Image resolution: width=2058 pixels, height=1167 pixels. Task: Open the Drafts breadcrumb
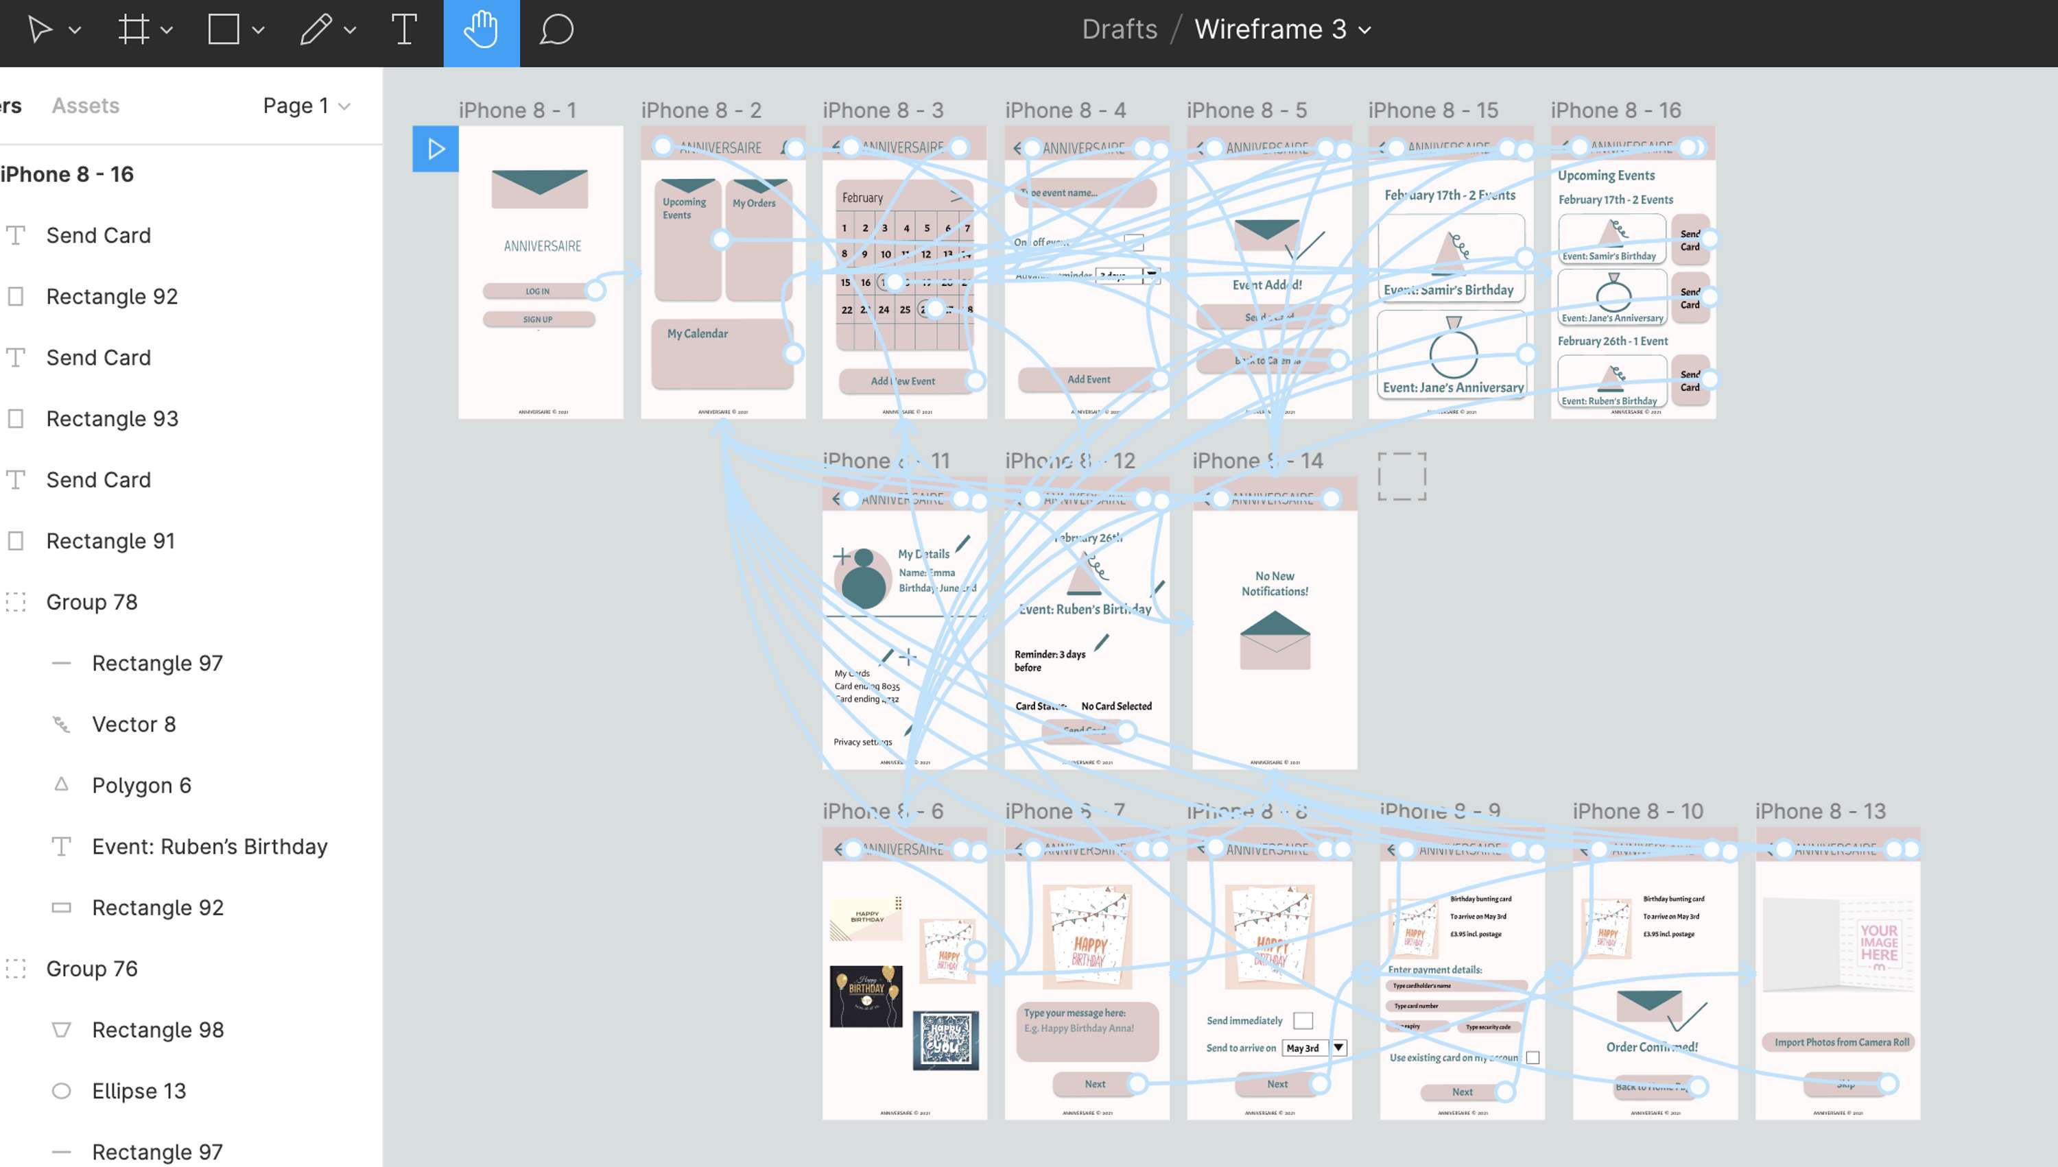click(1119, 29)
